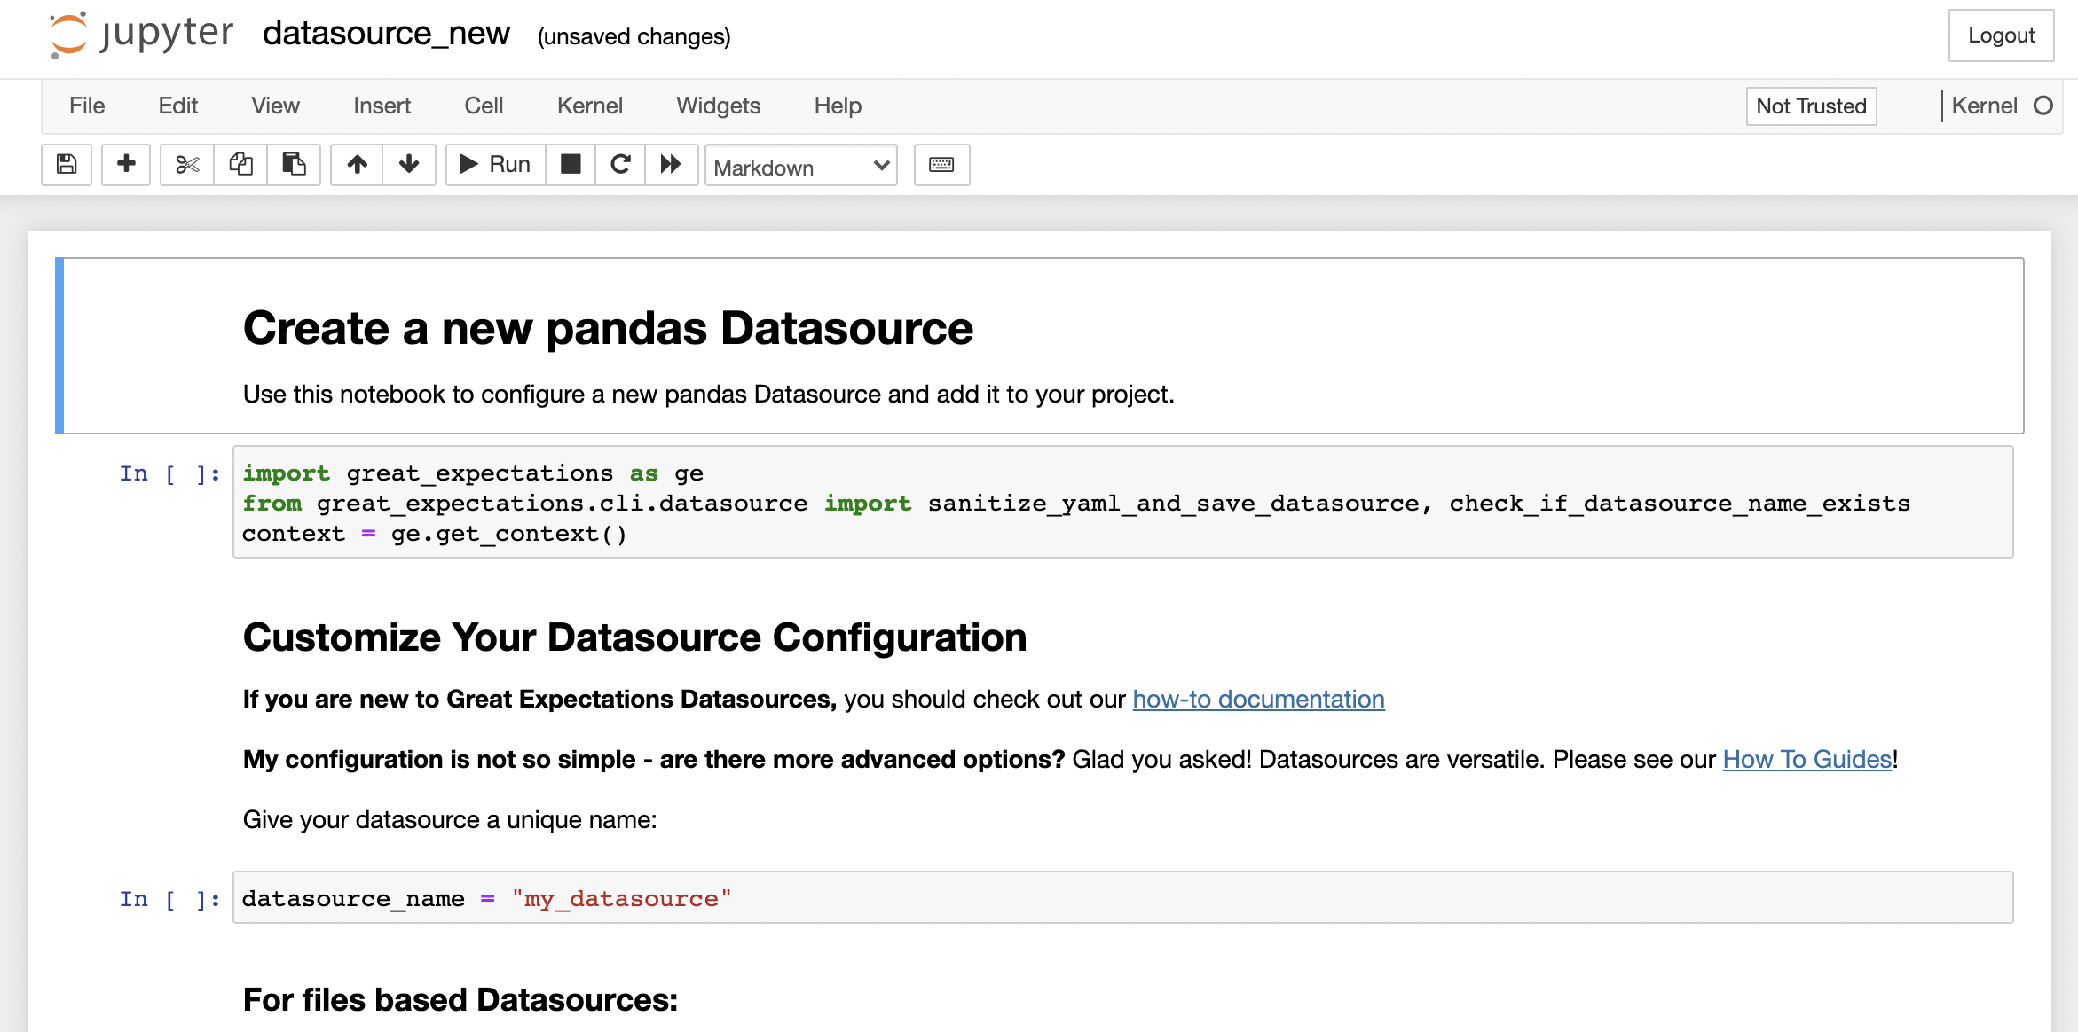Click the Kernel label beside the status indicator
Screen dimensions: 2078x1032
pos(1985,106)
